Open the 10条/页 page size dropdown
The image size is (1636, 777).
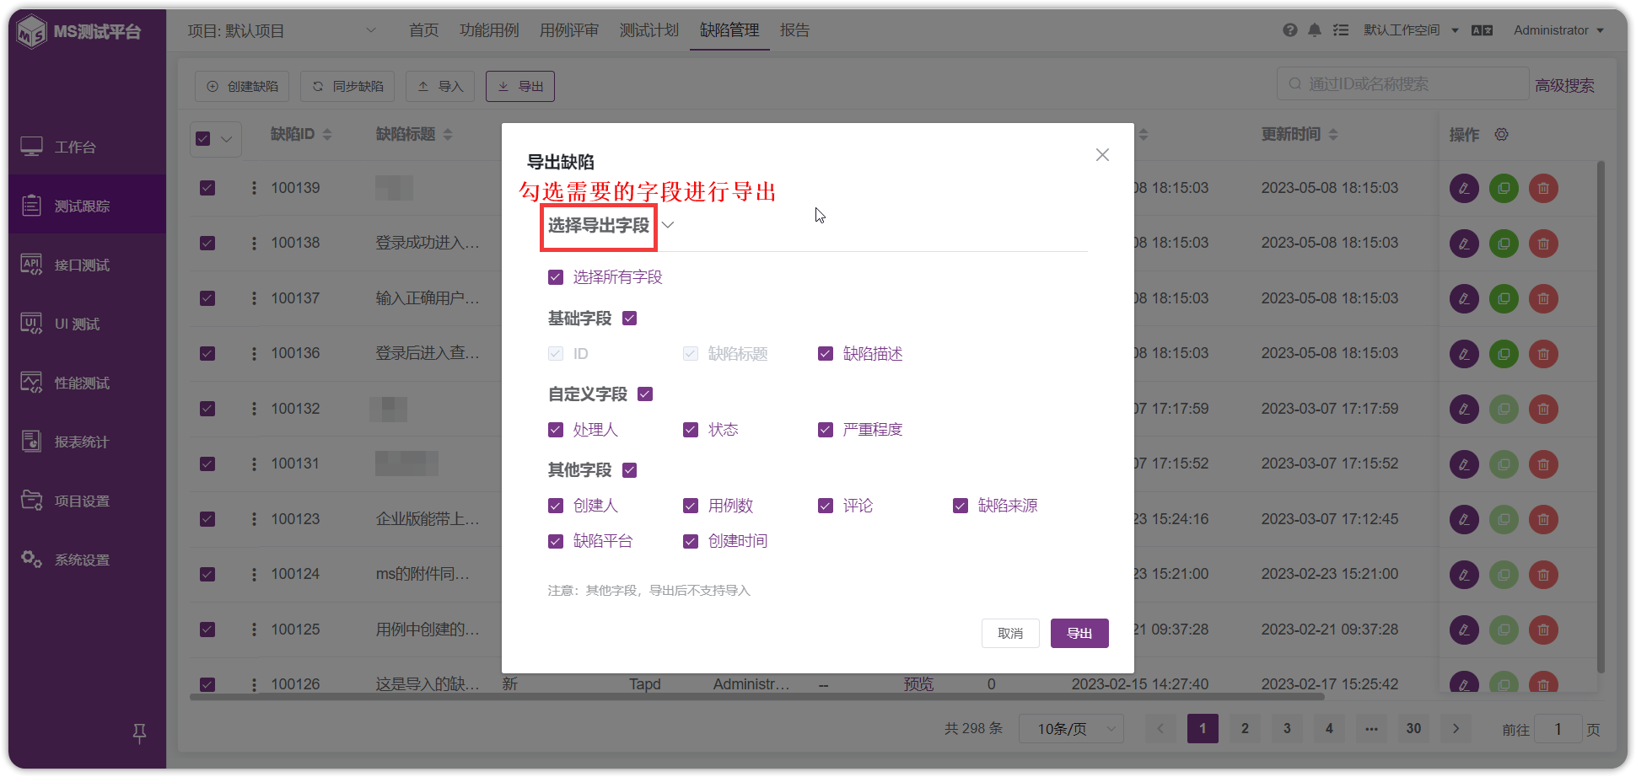[1071, 729]
